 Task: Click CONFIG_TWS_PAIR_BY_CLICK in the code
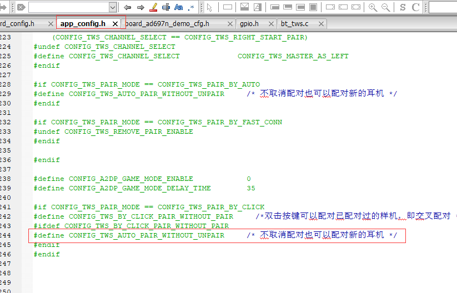[211, 207]
